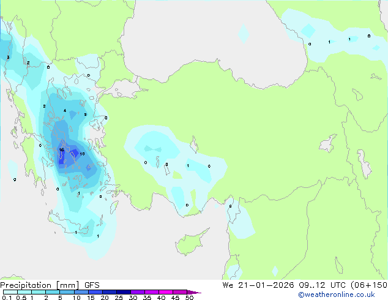
Task: Click legend label '40'
Action: tap(161, 298)
